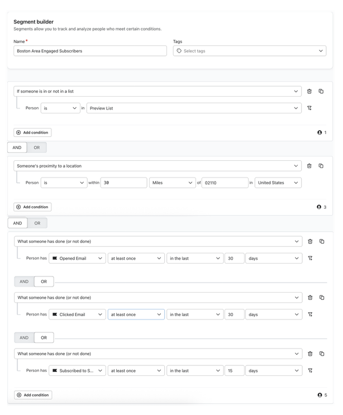Open first 'What someone has done' dropdown above Opened Email
343x415 pixels.
(158, 241)
